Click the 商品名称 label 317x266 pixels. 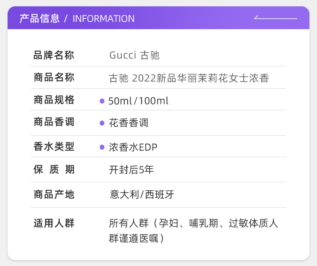point(54,77)
